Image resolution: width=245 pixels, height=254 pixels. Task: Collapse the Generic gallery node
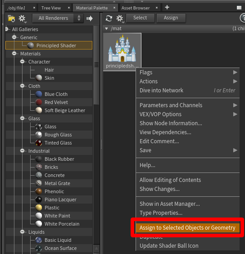[14, 37]
